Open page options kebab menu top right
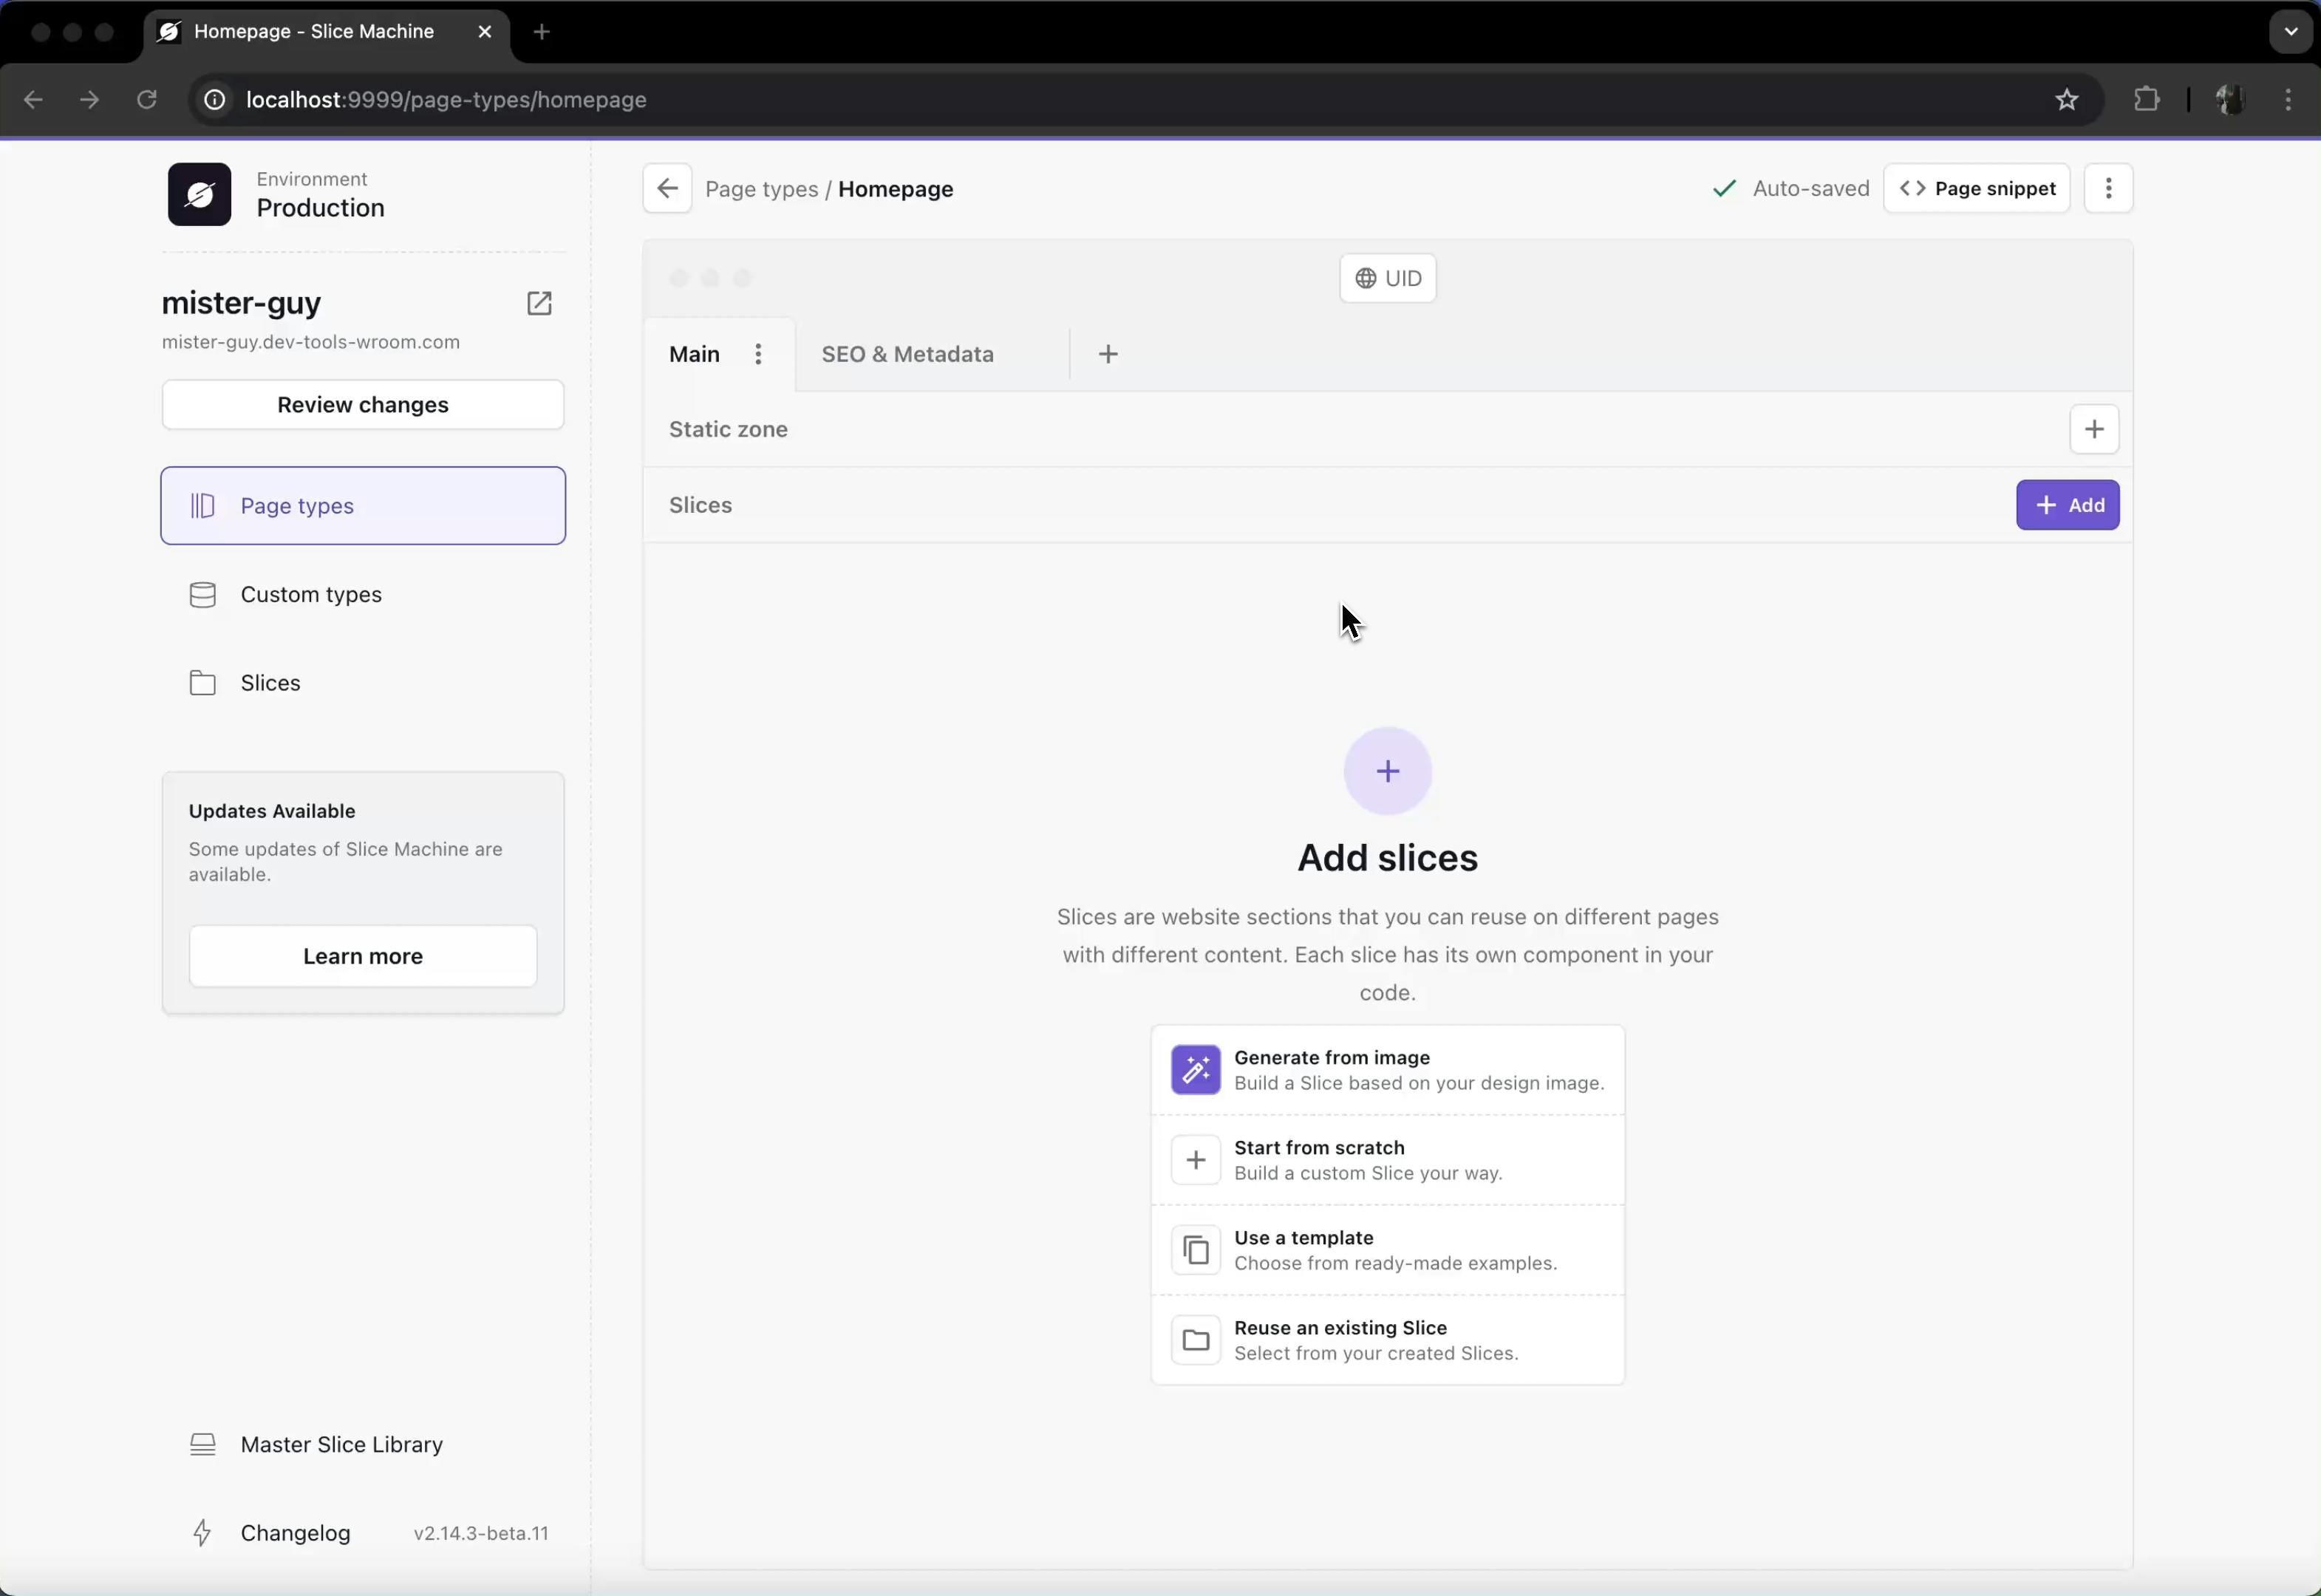 pyautogui.click(x=2108, y=189)
